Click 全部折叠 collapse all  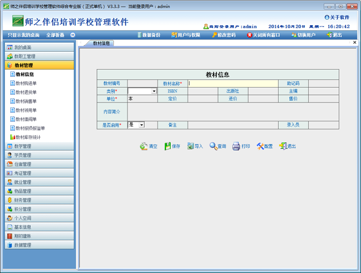pos(55,35)
